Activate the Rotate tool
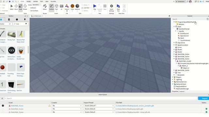This screenshot has height=117, width=209. coord(25,7)
